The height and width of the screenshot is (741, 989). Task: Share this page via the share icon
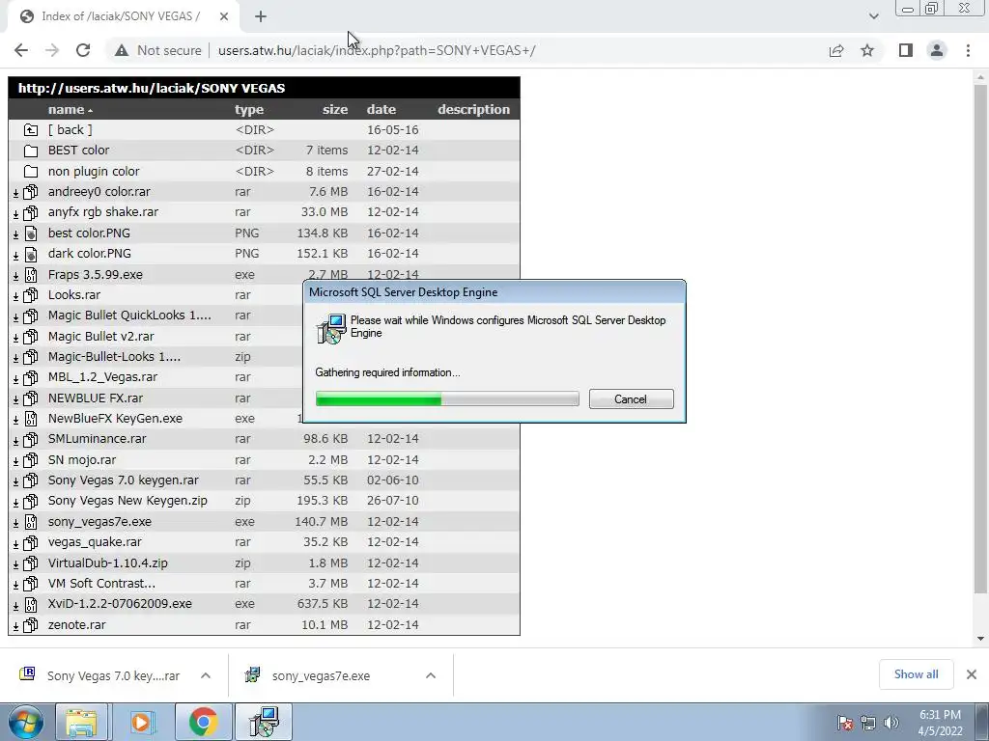point(836,50)
